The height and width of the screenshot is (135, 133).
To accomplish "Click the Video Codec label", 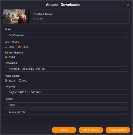I will click(12, 42).
